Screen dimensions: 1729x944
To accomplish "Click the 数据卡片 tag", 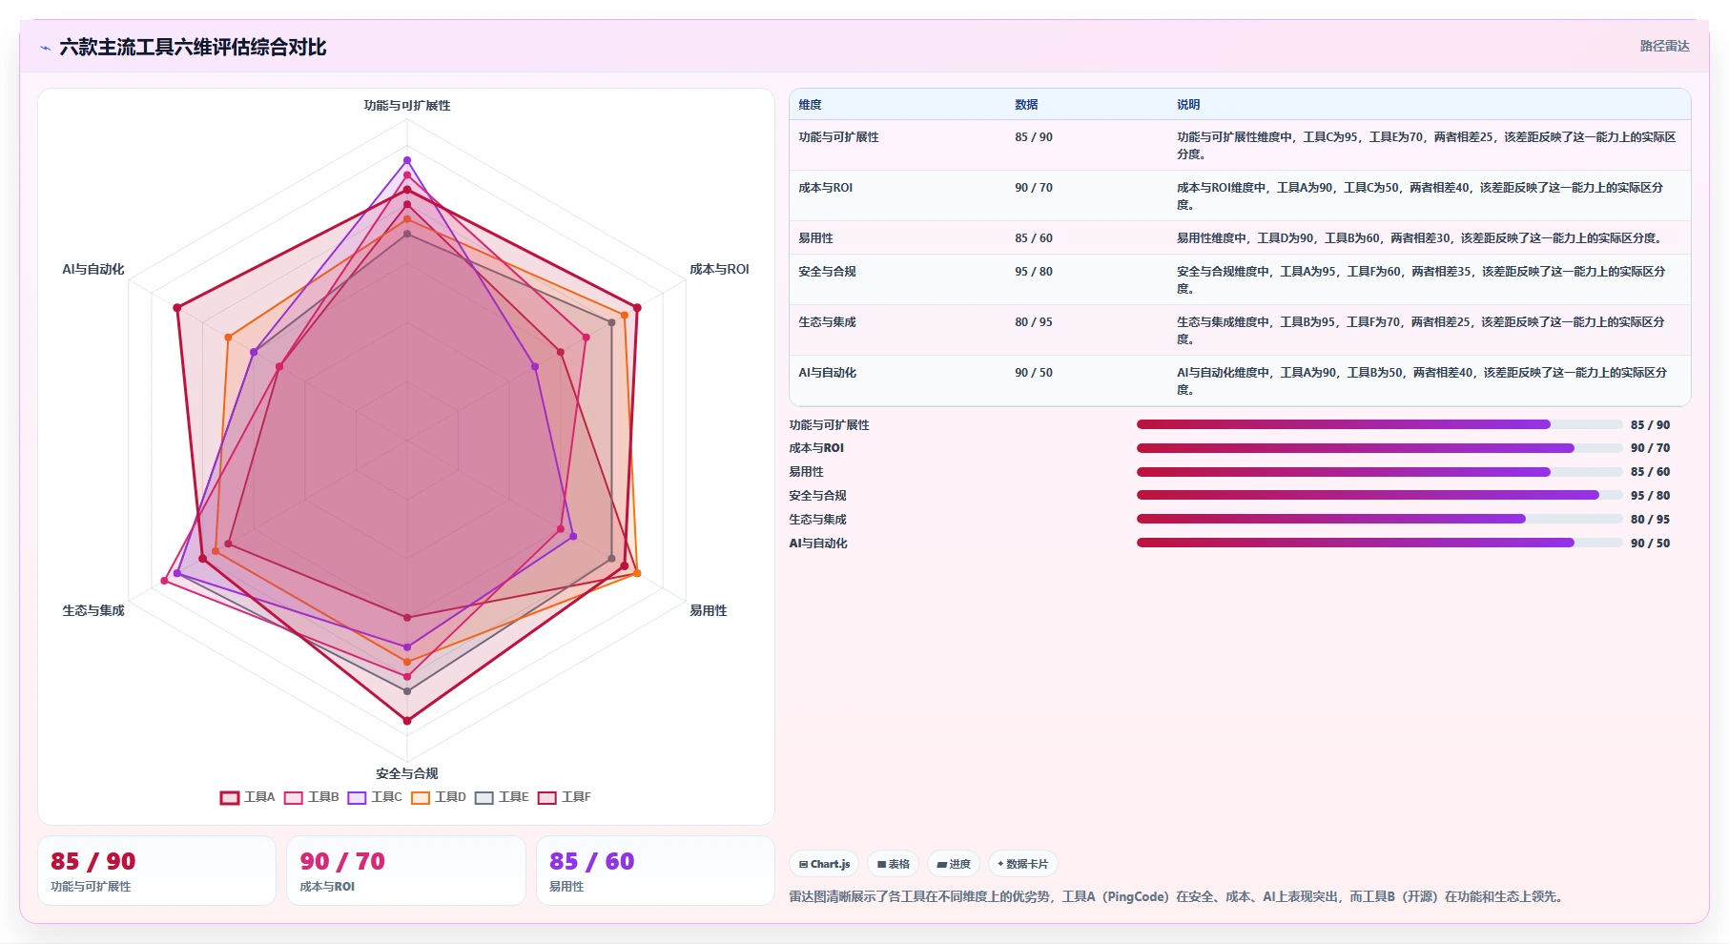I will pos(1022,864).
